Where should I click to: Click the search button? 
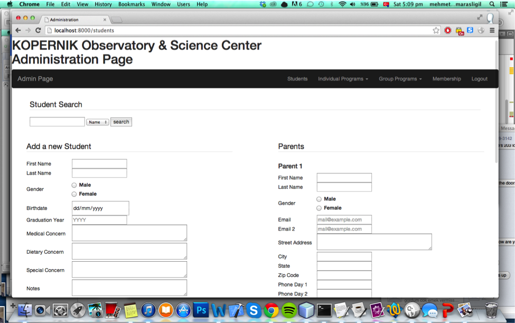click(x=121, y=122)
